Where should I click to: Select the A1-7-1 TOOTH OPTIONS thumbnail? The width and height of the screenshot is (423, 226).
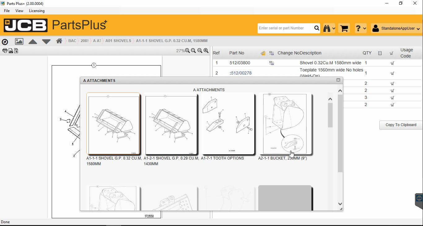pos(228,124)
